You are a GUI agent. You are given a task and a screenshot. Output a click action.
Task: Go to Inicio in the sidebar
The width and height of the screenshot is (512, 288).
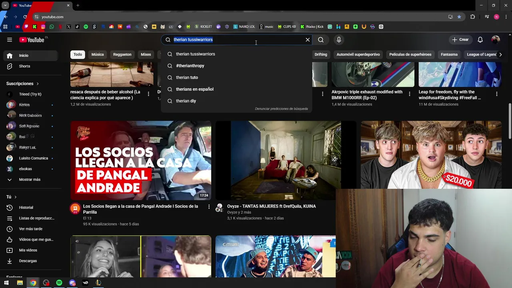pyautogui.click(x=30, y=56)
